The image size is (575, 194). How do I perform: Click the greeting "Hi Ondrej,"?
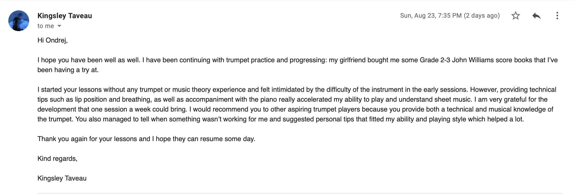coord(52,40)
